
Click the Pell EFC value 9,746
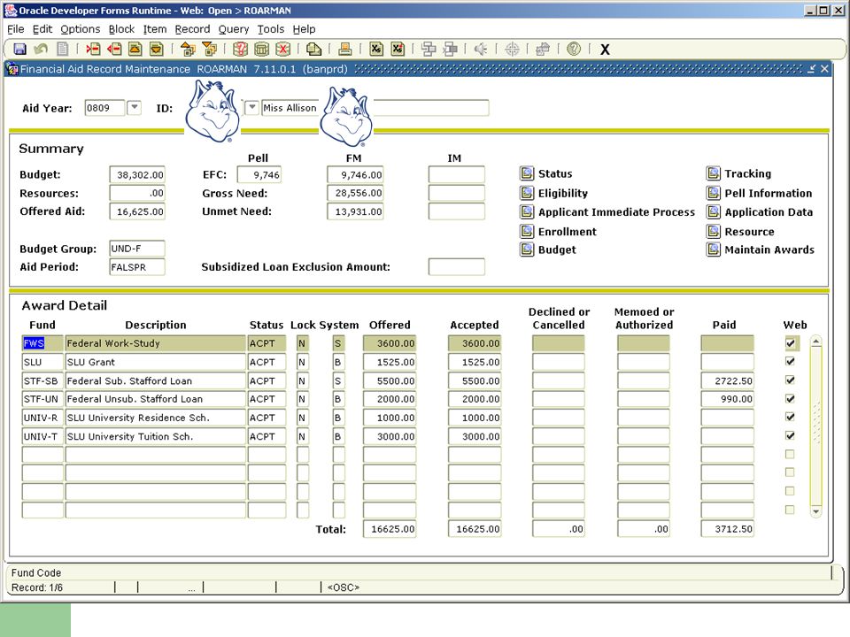coord(259,175)
